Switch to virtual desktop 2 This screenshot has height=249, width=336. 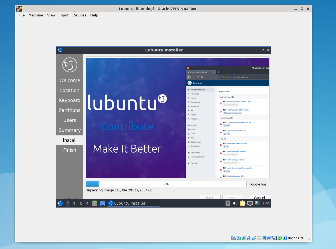pos(74,203)
